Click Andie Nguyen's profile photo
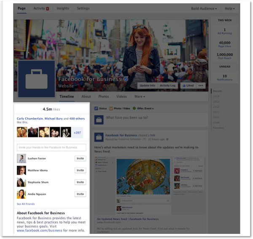Image resolution: width=253 pixels, height=239 pixels. tap(22, 194)
